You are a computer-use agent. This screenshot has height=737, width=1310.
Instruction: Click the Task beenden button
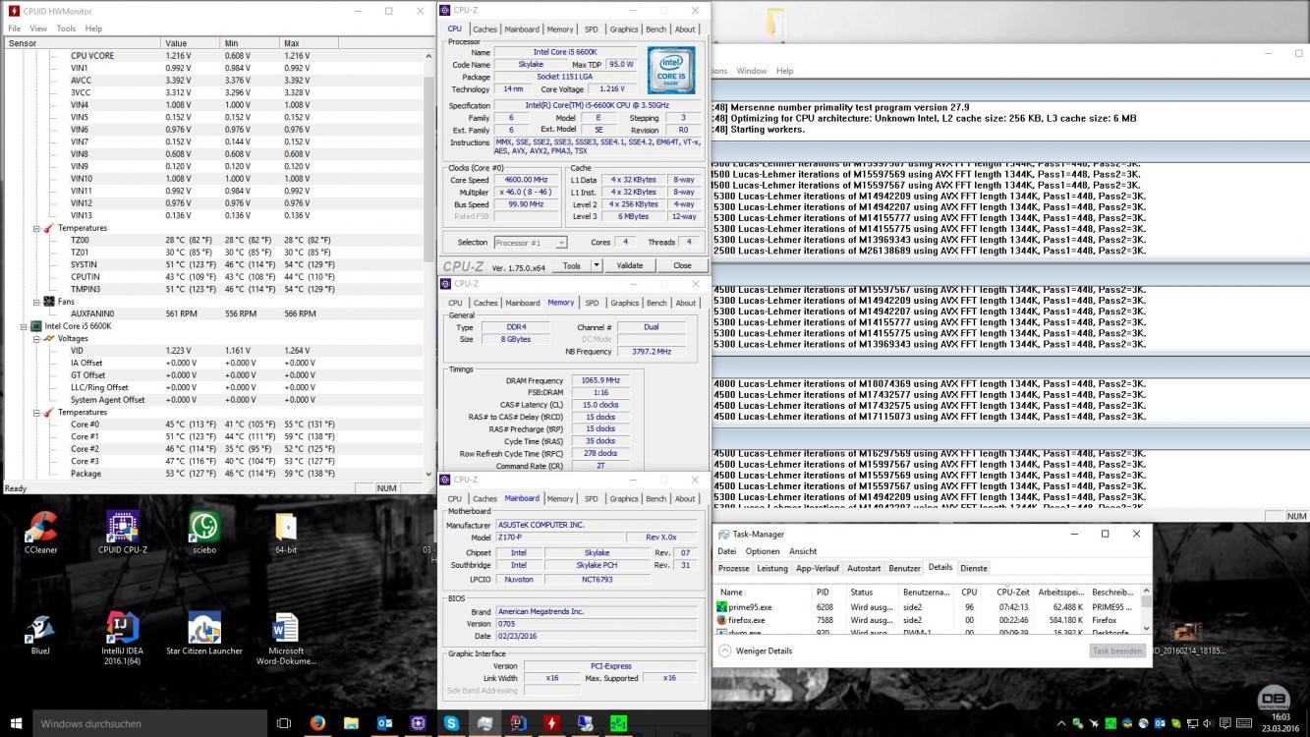(1117, 651)
